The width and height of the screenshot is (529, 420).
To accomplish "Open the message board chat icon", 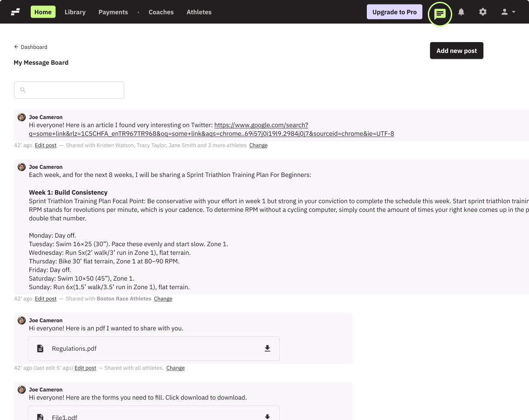I will point(440,14).
